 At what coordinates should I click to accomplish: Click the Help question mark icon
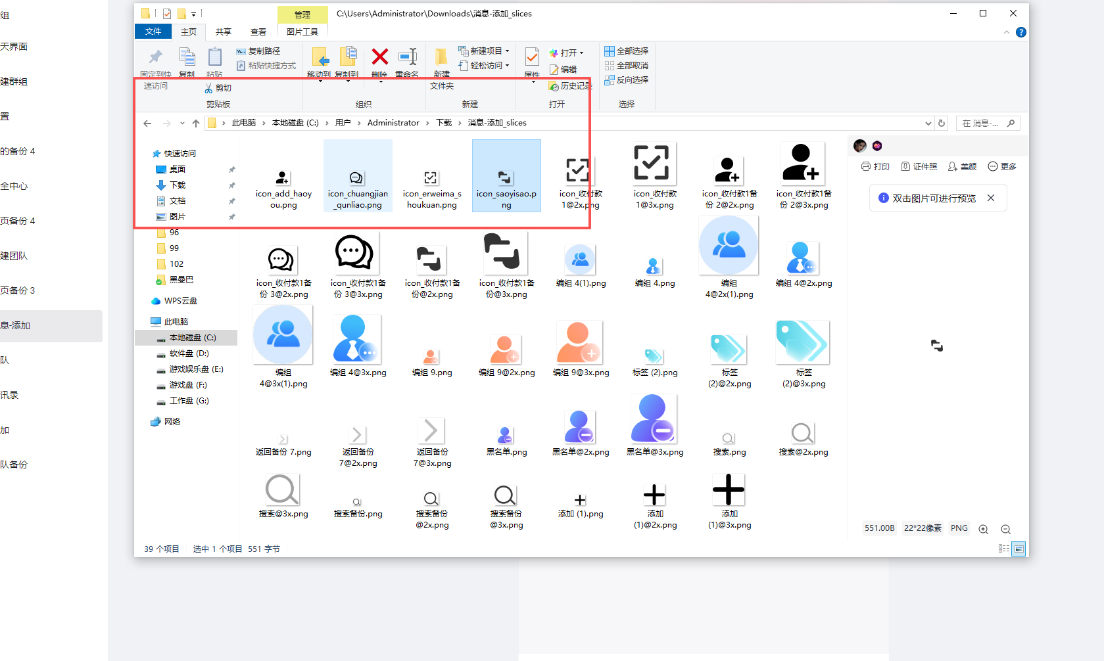pyautogui.click(x=1020, y=32)
